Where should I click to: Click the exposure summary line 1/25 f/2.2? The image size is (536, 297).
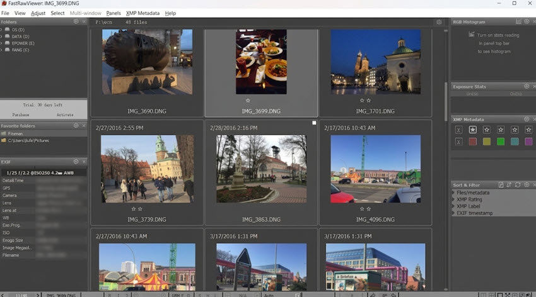coord(40,173)
